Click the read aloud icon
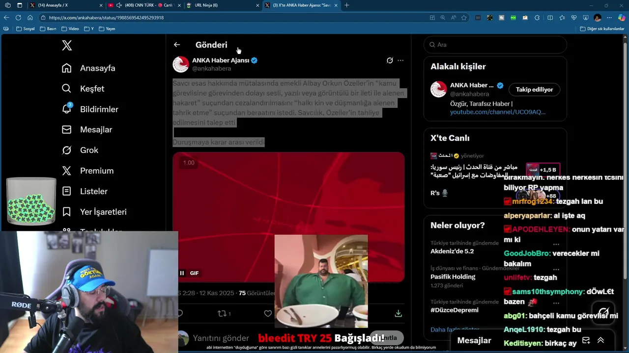 pyautogui.click(x=453, y=18)
